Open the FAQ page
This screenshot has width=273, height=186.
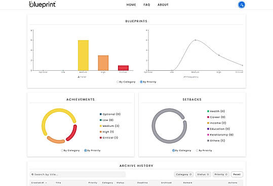147,5
